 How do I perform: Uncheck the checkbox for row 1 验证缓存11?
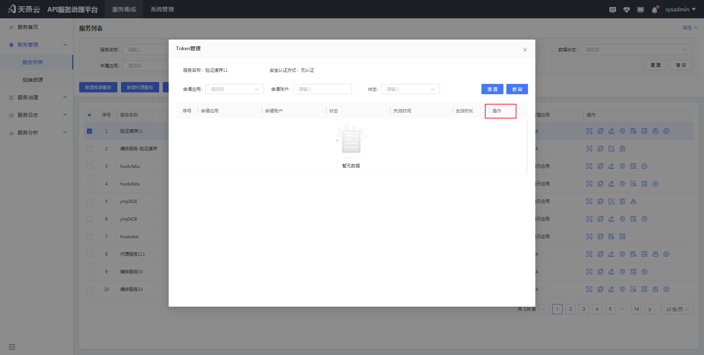[x=89, y=131]
